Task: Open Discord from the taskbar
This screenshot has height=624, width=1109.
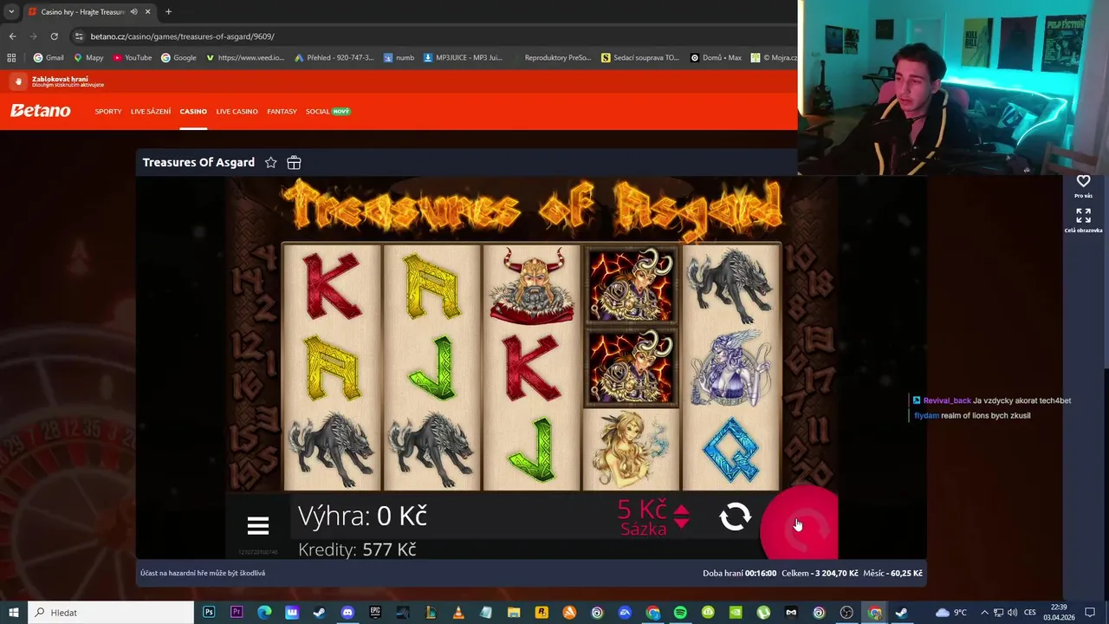Action: click(x=347, y=613)
